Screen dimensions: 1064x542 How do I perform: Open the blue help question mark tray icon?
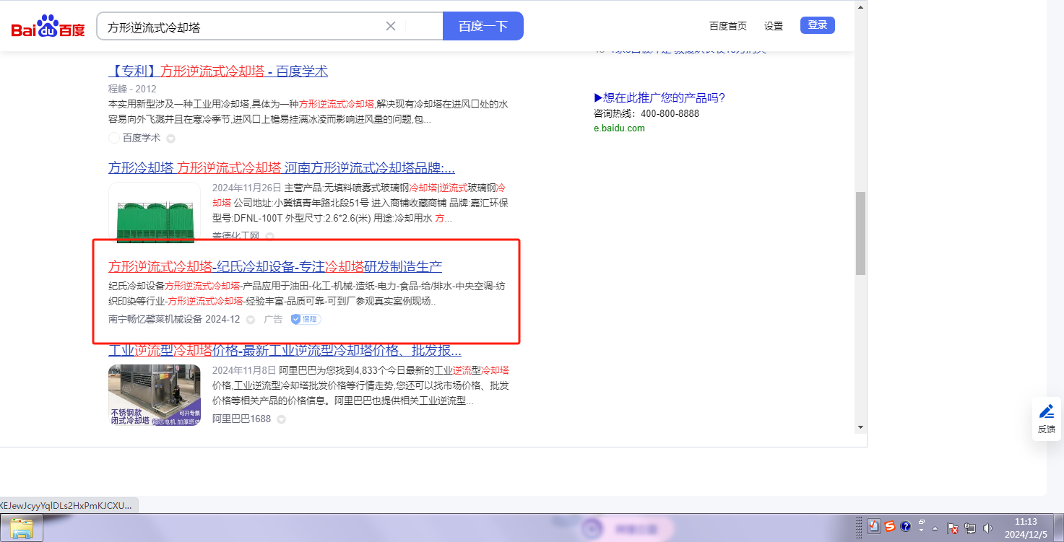[905, 527]
